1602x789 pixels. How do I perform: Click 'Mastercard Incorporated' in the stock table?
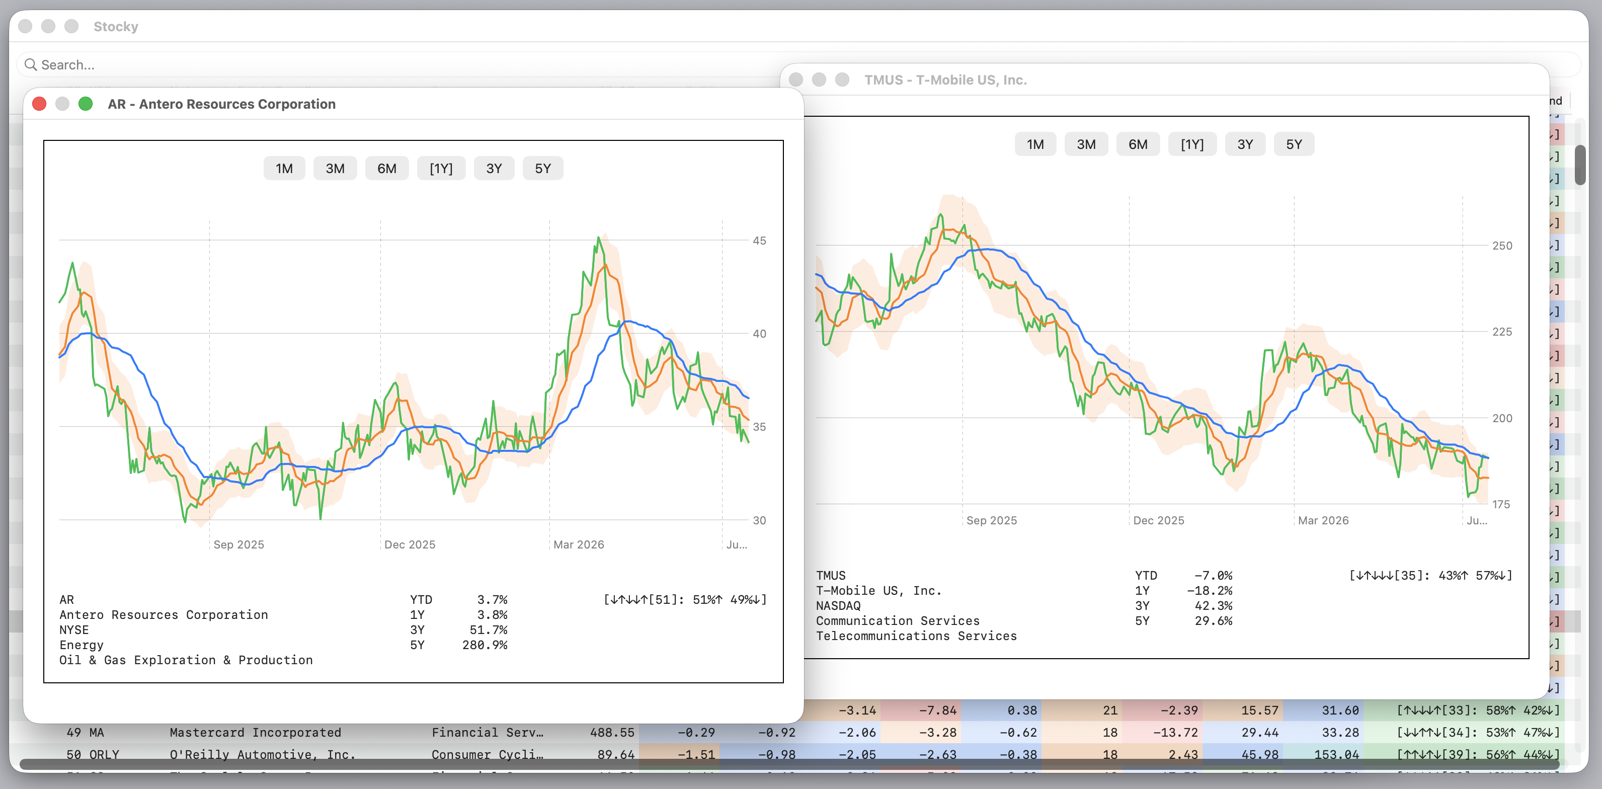point(256,733)
